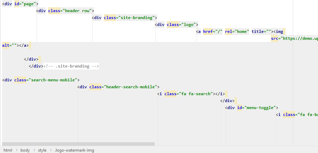
Task: Select the body breadcrumb item
Action: click(x=25, y=150)
